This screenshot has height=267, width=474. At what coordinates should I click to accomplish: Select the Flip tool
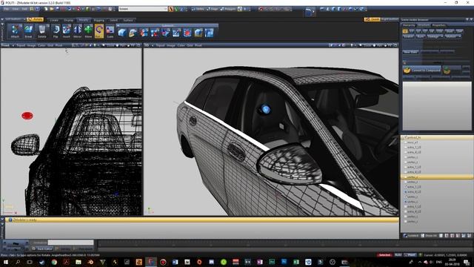pyautogui.click(x=56, y=31)
